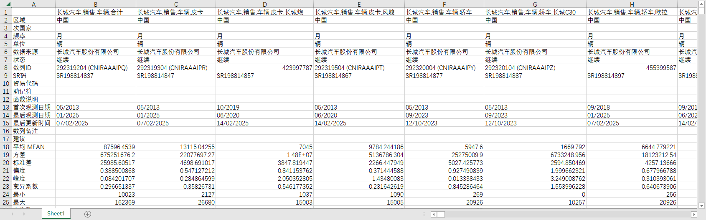Click the '变异系数' label cell
This screenshot has height=220, width=706.
point(33,186)
